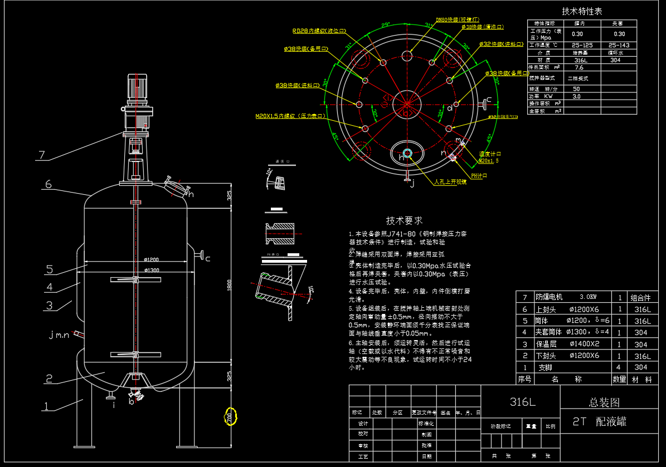
Task: Click the ø1300 diameter dimension
Action: click(x=151, y=271)
